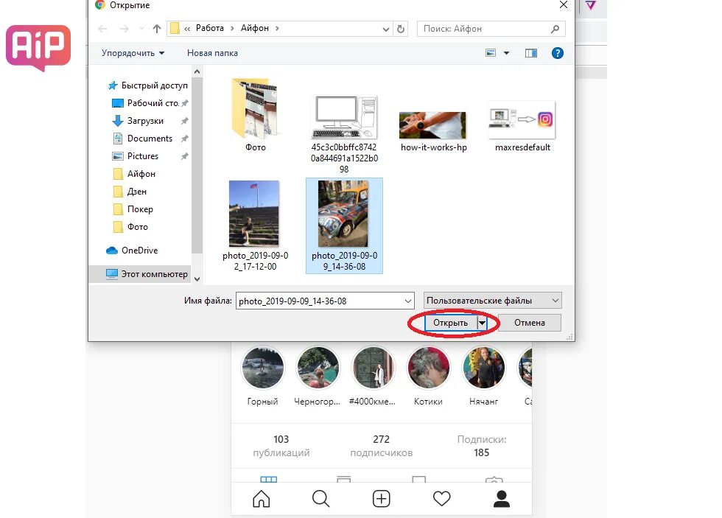Click Айфон in the address path
The width and height of the screenshot is (722, 518).
click(x=255, y=28)
